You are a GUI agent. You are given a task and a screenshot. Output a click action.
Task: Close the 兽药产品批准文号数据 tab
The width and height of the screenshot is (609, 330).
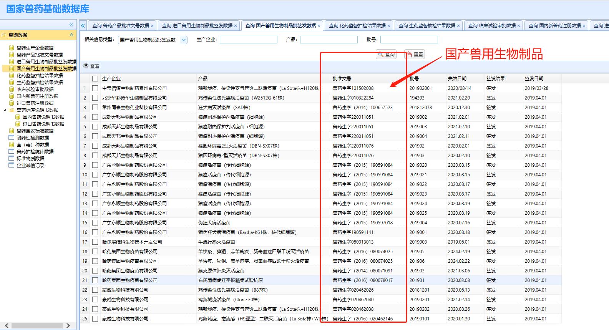(x=152, y=26)
